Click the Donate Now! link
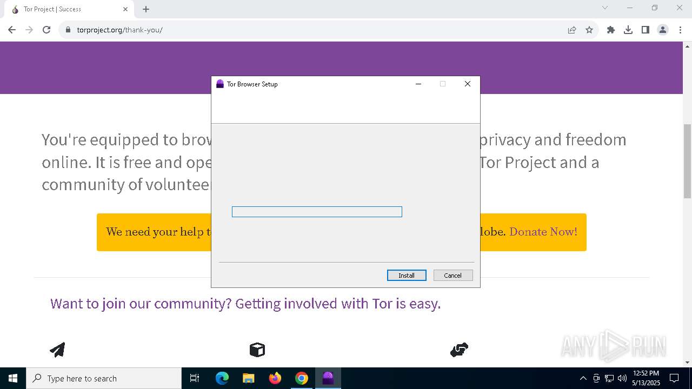The width and height of the screenshot is (692, 389). tap(543, 232)
